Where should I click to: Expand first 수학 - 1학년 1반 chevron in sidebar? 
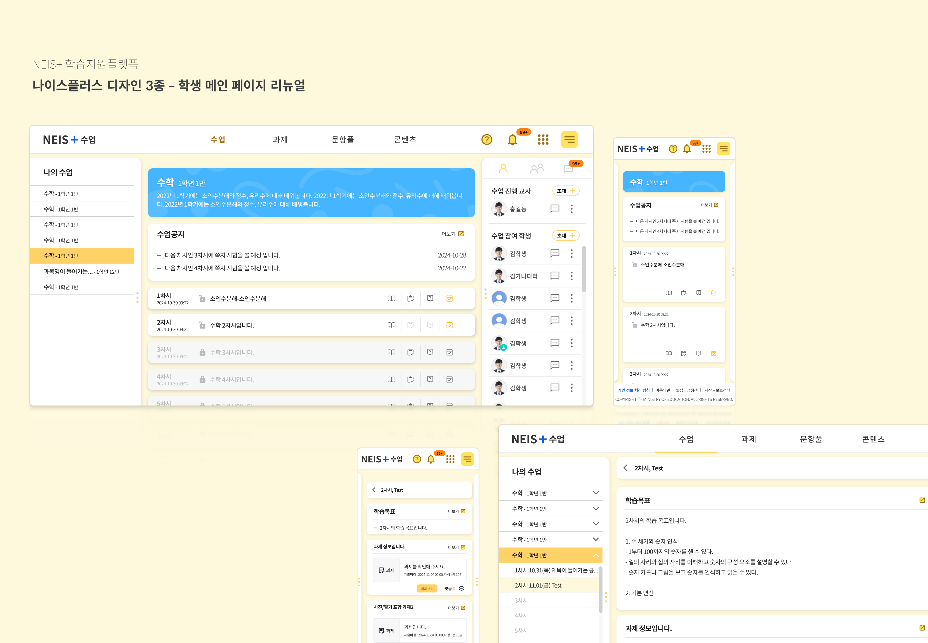coord(596,493)
